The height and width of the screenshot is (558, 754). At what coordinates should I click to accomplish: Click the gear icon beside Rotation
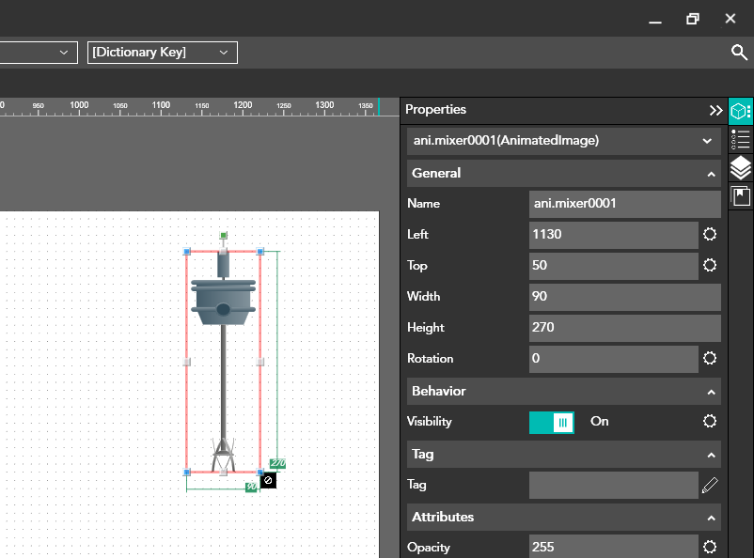[x=710, y=358]
